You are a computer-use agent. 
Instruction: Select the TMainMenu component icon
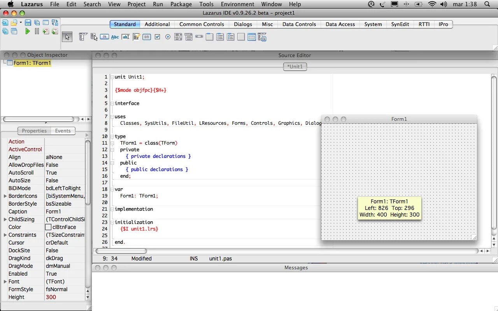coord(83,37)
